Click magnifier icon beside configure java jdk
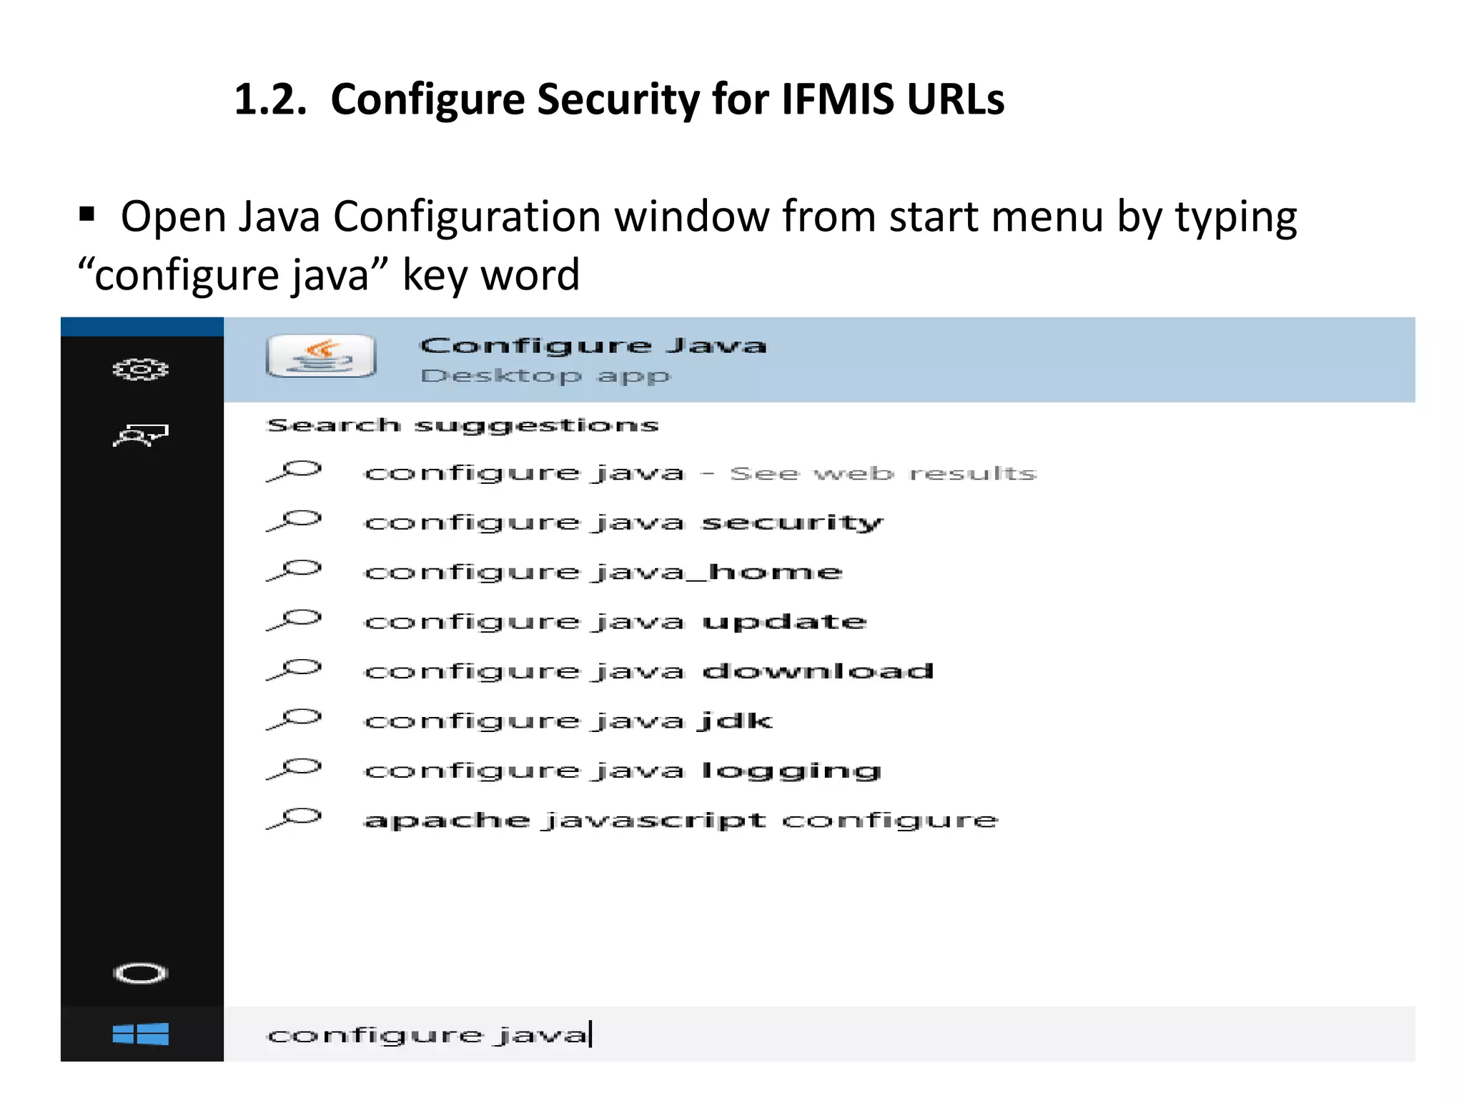The image size is (1464, 1098). tap(294, 720)
